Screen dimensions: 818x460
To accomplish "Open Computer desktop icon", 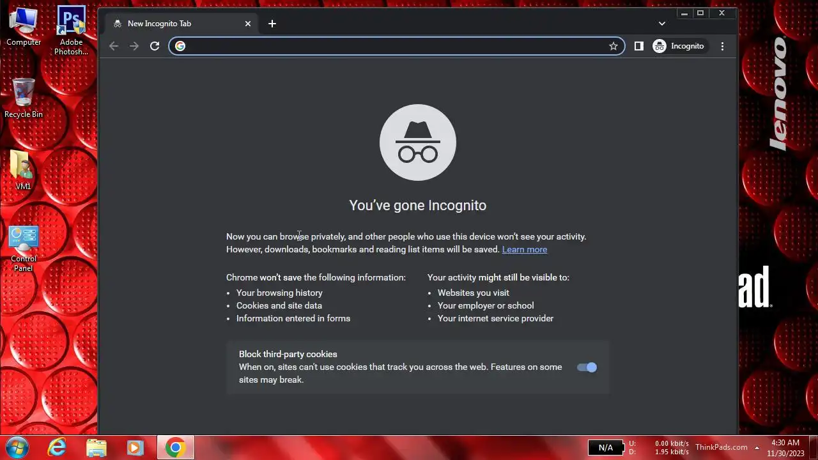I will coord(24,27).
